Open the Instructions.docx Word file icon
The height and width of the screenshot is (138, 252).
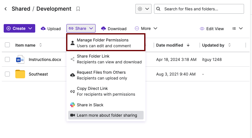click(x=20, y=59)
